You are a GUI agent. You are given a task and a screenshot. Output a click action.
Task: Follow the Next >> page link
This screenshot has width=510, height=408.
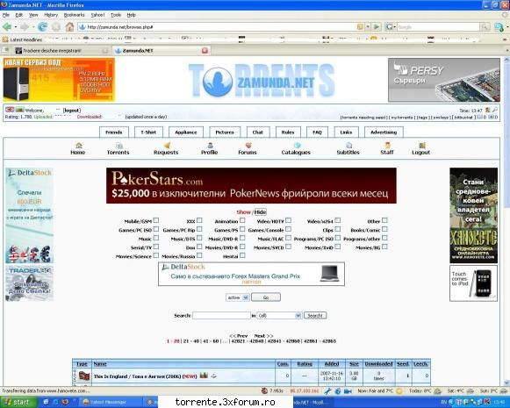(x=263, y=336)
